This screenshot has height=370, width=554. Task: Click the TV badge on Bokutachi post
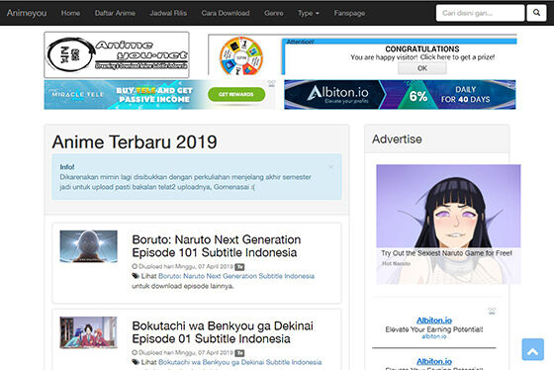coord(239,353)
